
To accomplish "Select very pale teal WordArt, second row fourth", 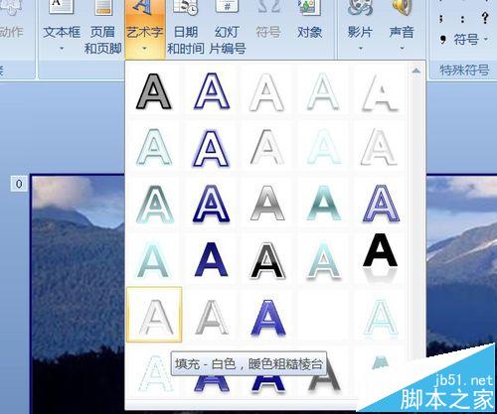I will 323,147.
